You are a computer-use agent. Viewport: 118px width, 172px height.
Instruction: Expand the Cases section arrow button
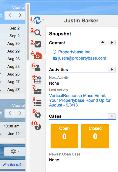[x=112, y=116]
